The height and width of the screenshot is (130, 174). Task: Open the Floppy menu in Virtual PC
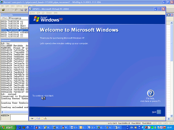coord(49,13)
